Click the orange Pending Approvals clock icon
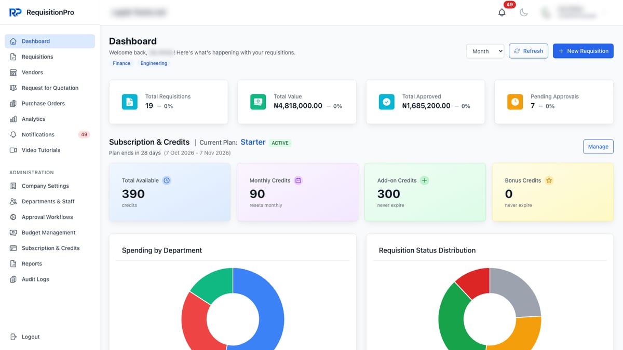This screenshot has width=623, height=350. point(515,102)
